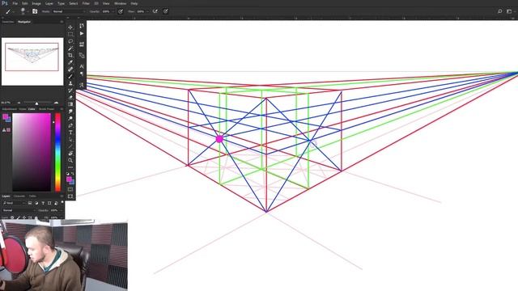Select the Zoom tool

click(x=70, y=160)
